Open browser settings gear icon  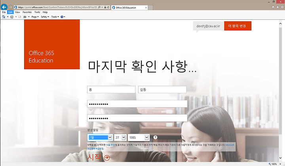tap(282, 7)
